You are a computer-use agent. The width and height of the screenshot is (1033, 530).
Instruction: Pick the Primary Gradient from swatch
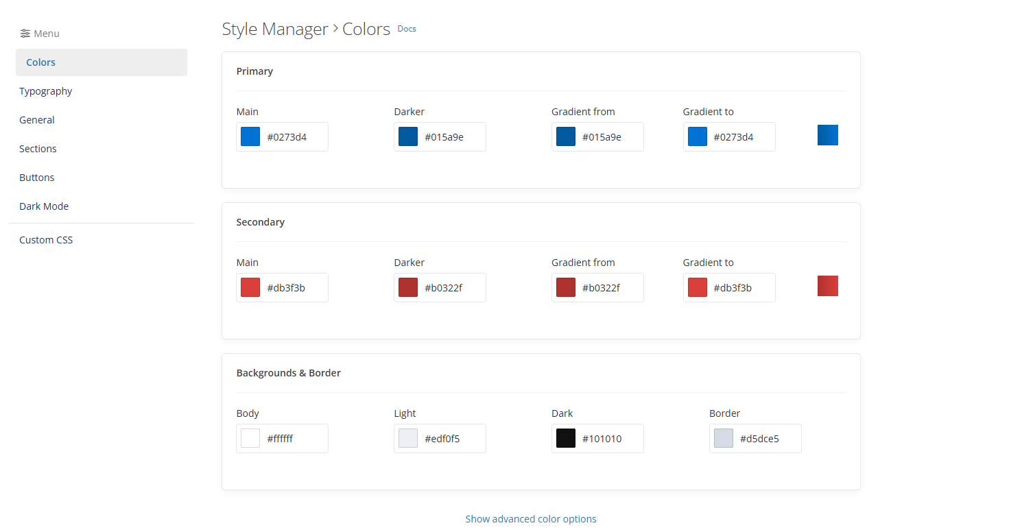566,136
